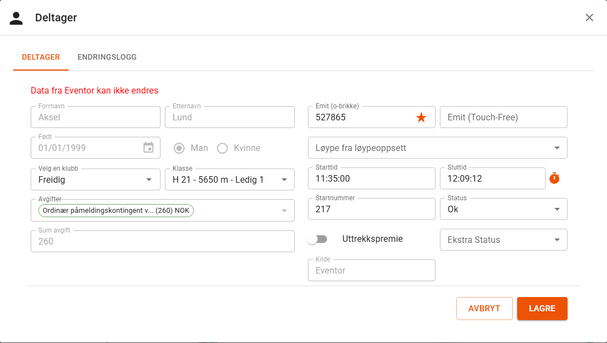This screenshot has width=607, height=343.
Task: Click the red 'Data fra Eventor kan ikke endres' notice
Action: point(94,90)
